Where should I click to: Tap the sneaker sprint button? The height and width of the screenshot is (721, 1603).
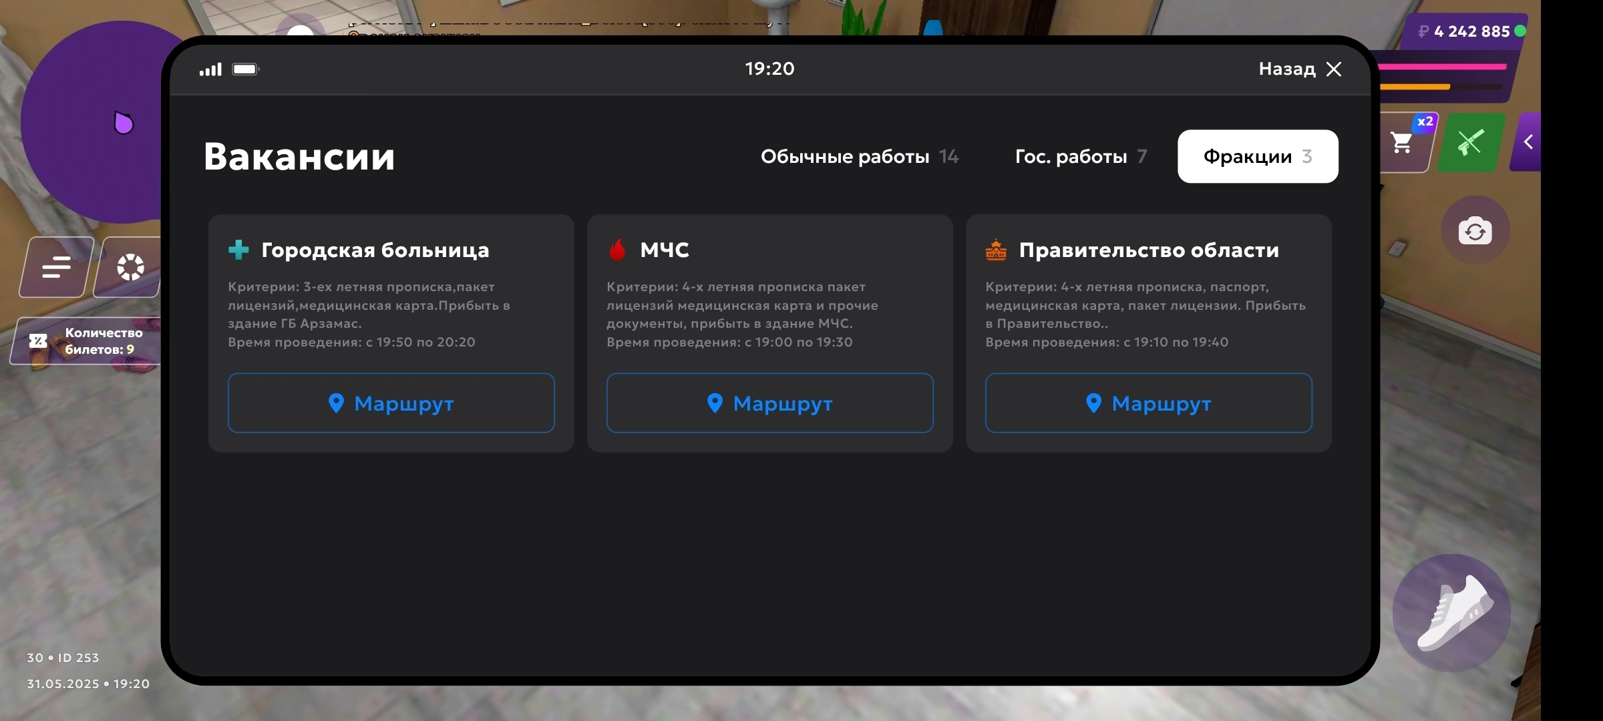coord(1451,613)
